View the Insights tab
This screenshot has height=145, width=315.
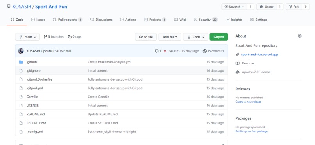pos(234,20)
